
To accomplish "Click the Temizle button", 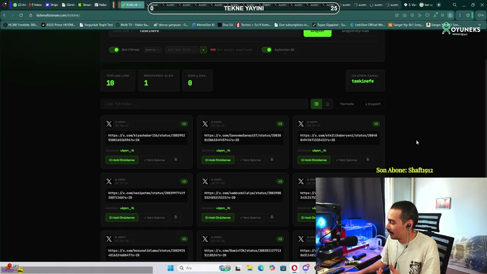I will click(x=347, y=104).
